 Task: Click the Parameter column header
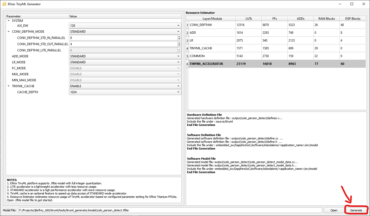[37, 16]
